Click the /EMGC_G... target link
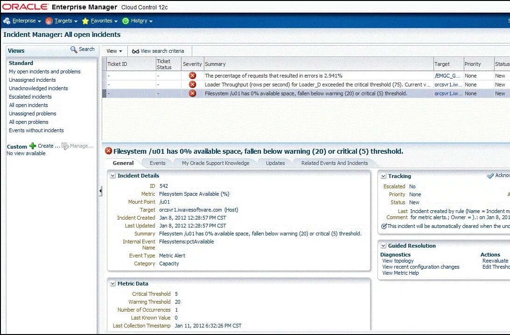Viewport: 510px width, 335px height. 447,76
